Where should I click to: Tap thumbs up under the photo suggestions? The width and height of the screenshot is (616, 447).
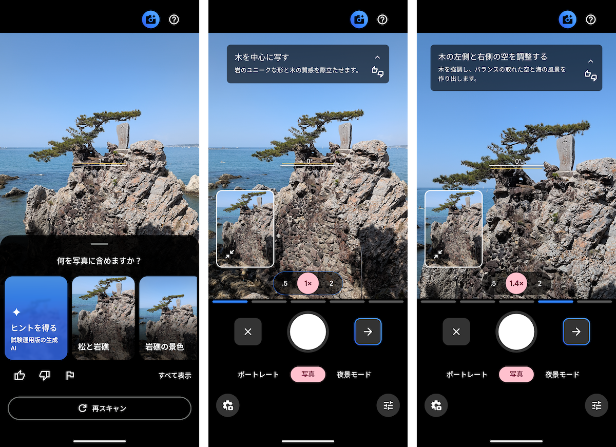[20, 375]
